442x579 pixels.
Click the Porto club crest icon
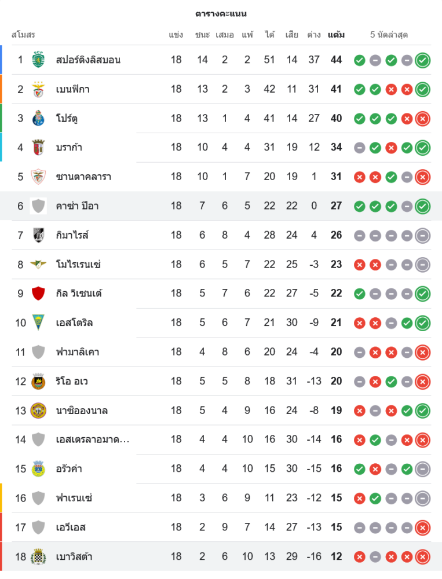(38, 118)
